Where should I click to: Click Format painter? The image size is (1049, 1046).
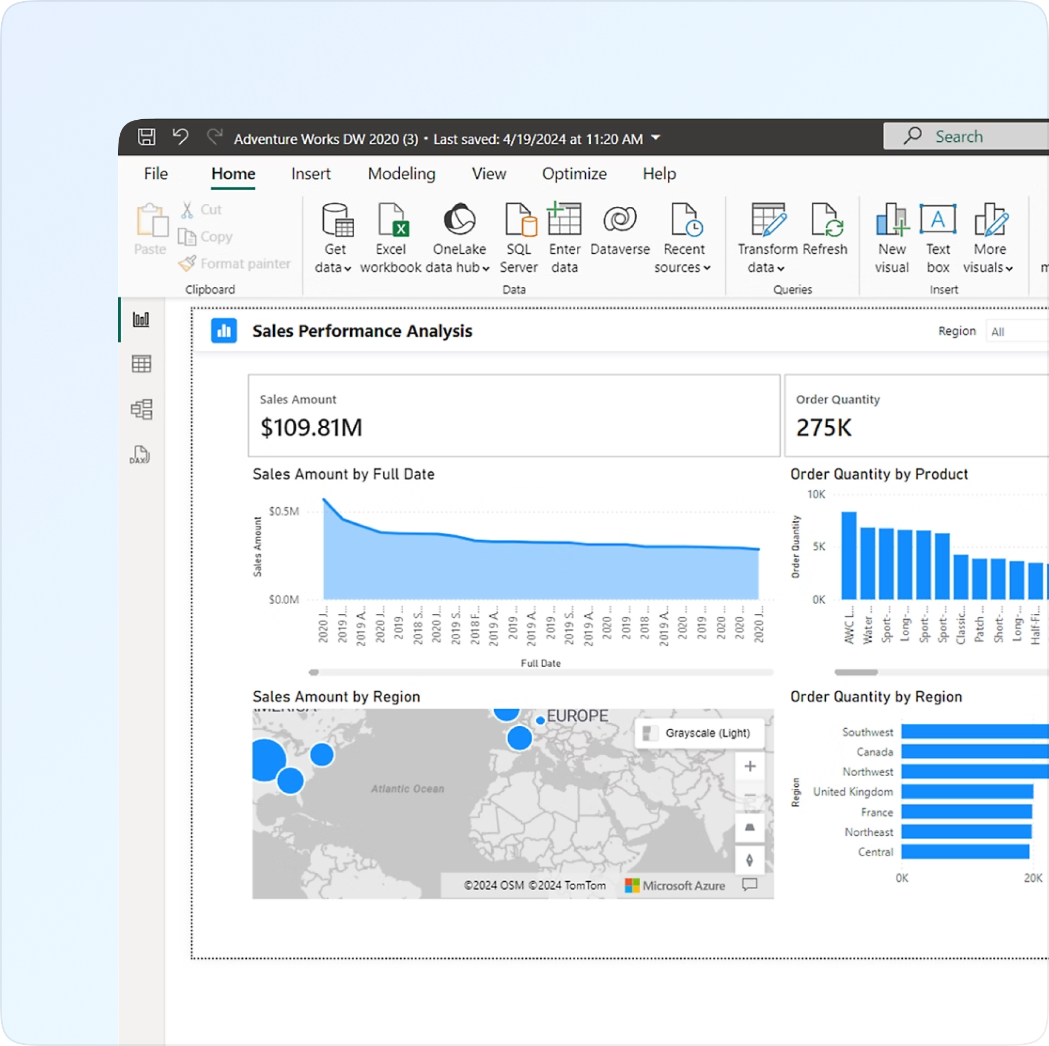(x=234, y=263)
